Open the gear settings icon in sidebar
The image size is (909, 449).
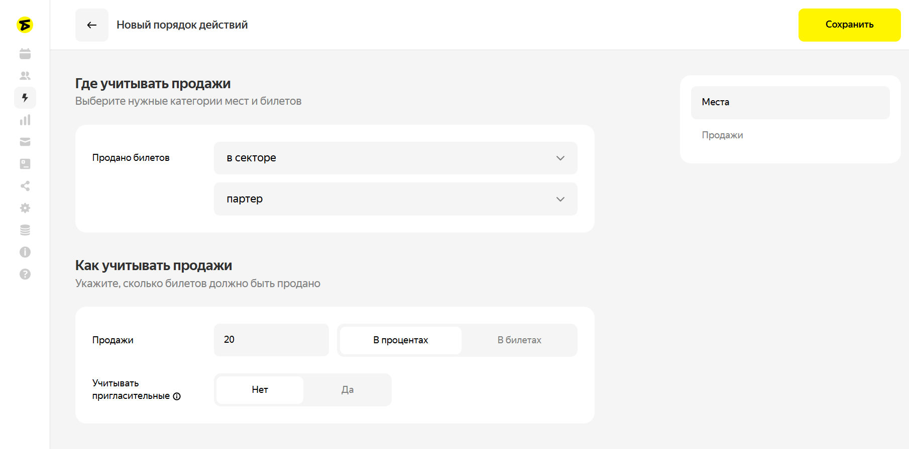tap(25, 208)
